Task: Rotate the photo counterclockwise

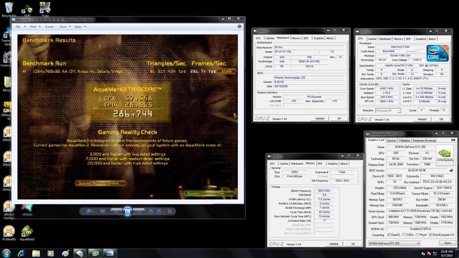Action: click(151, 211)
